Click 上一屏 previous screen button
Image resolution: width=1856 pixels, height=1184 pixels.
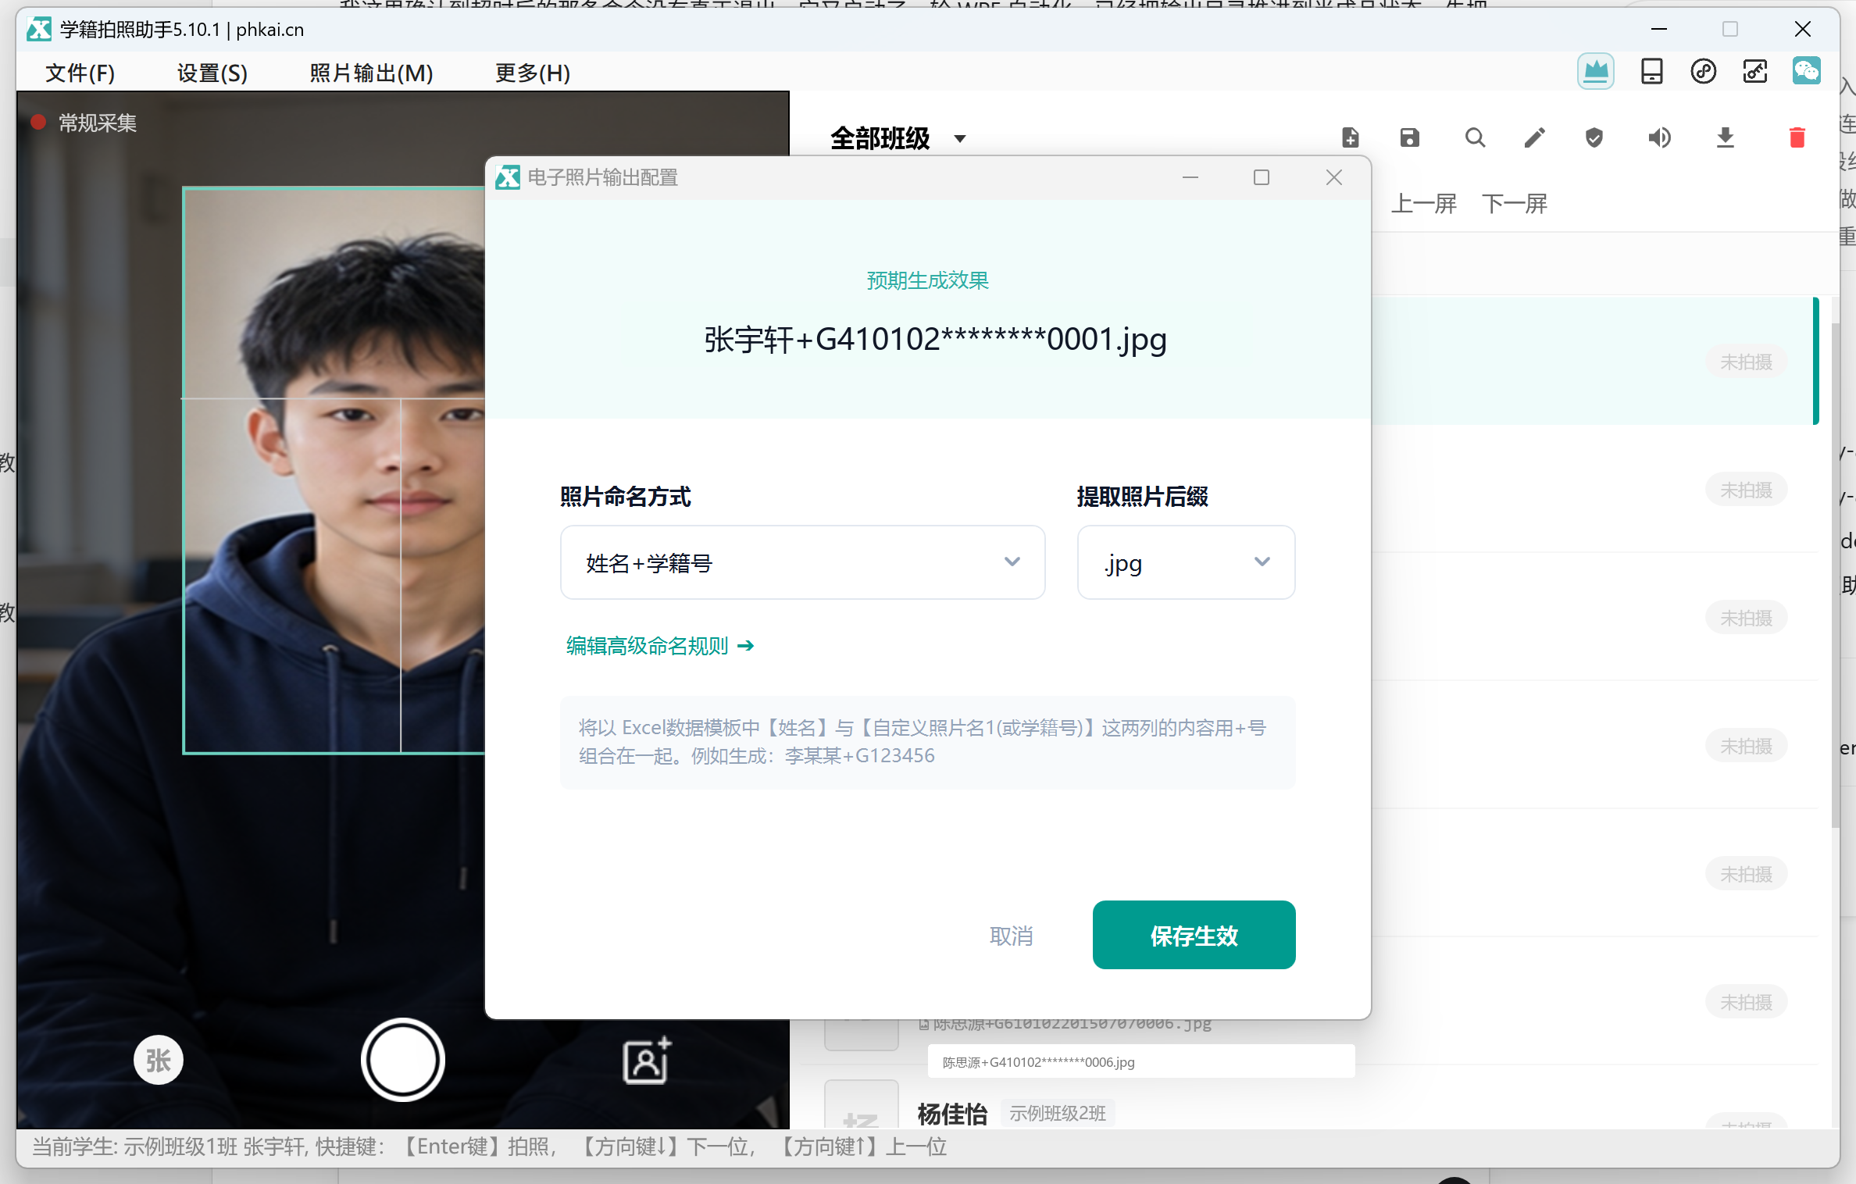click(1423, 204)
